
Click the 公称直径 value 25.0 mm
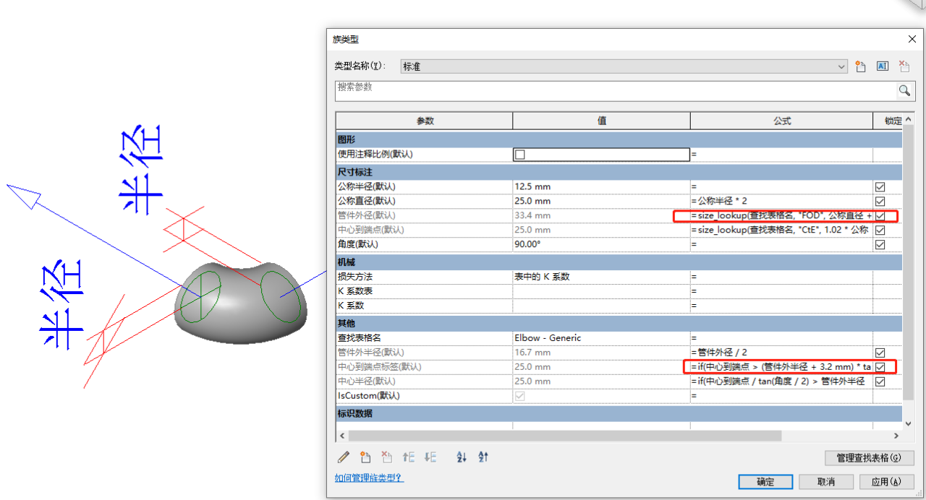click(601, 201)
